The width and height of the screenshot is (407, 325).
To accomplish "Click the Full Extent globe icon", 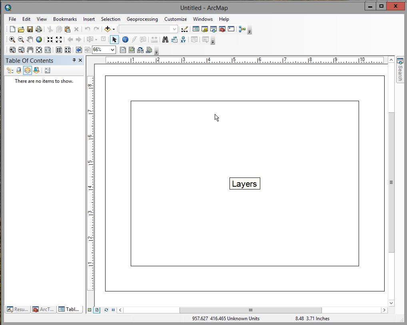I will 39,40.
